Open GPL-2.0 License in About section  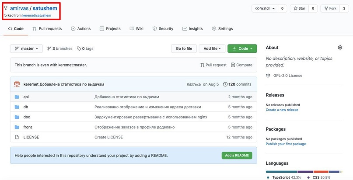coord(287,75)
